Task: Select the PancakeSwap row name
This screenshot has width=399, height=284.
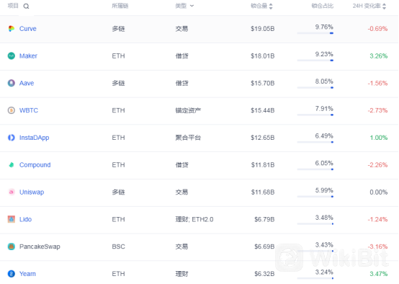Action: coord(40,247)
